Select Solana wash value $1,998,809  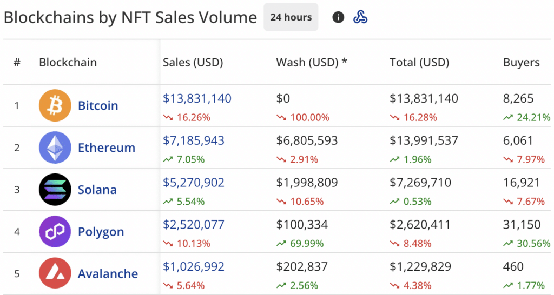tap(307, 183)
